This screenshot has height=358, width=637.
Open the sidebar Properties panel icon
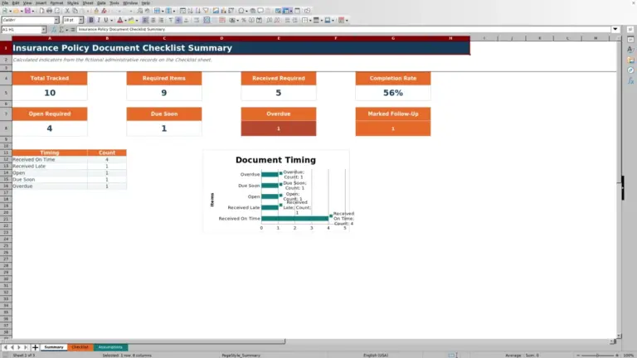click(630, 40)
